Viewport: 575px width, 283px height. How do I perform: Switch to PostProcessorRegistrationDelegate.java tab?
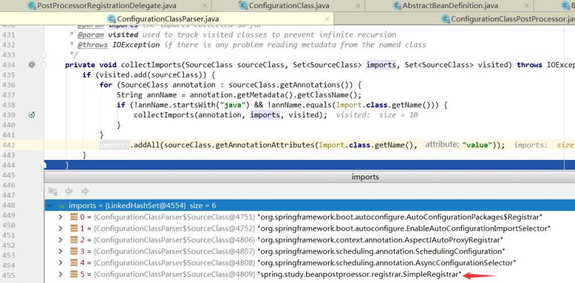(x=106, y=5)
